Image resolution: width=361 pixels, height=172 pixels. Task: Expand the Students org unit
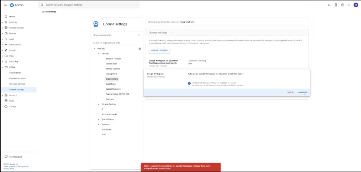98,124
